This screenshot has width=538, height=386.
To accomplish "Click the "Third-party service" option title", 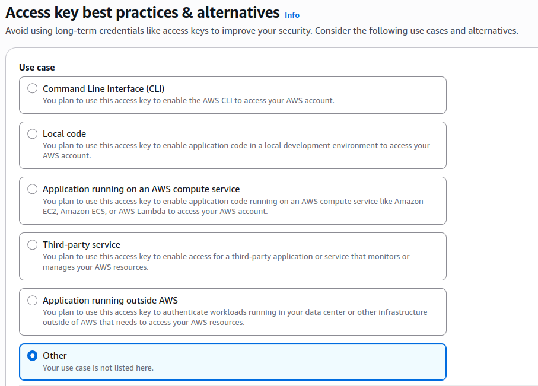I will coord(81,245).
